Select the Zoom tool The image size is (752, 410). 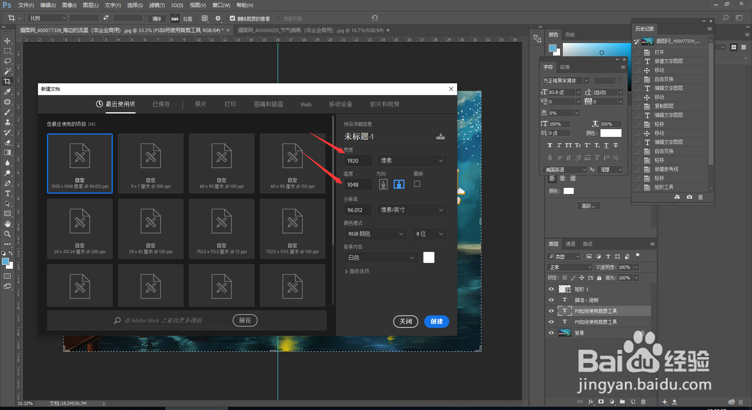pyautogui.click(x=7, y=234)
